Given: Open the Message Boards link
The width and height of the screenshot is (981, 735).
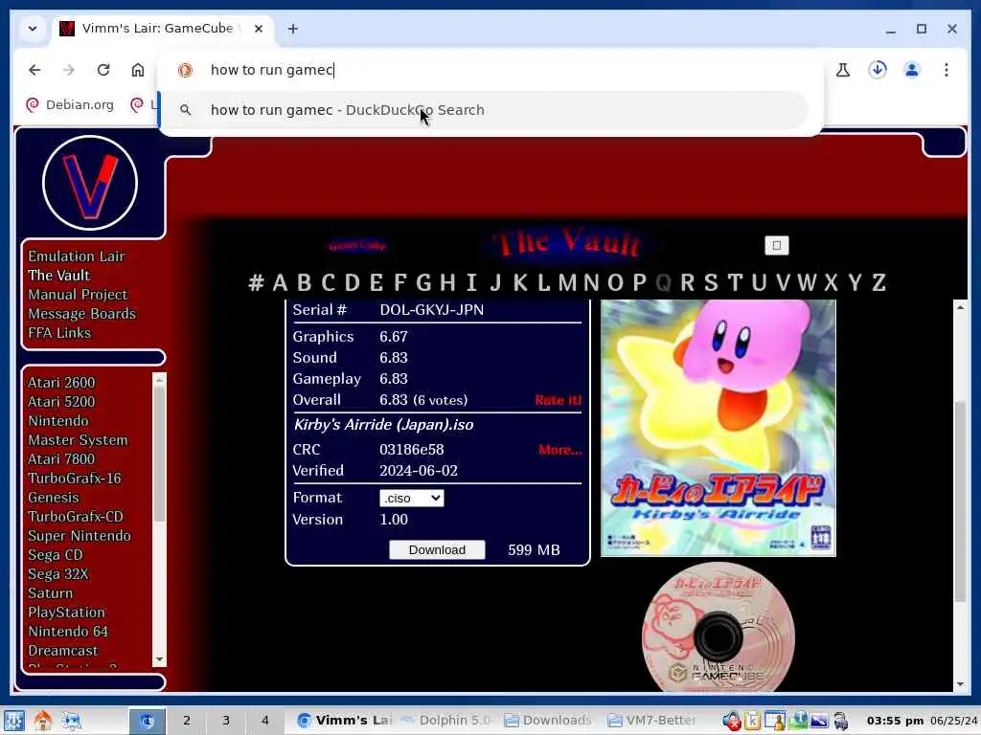Looking at the screenshot, I should click(82, 314).
